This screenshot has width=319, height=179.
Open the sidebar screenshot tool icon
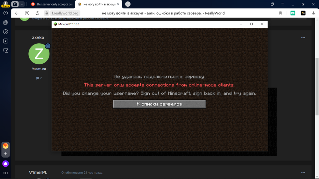point(5,50)
